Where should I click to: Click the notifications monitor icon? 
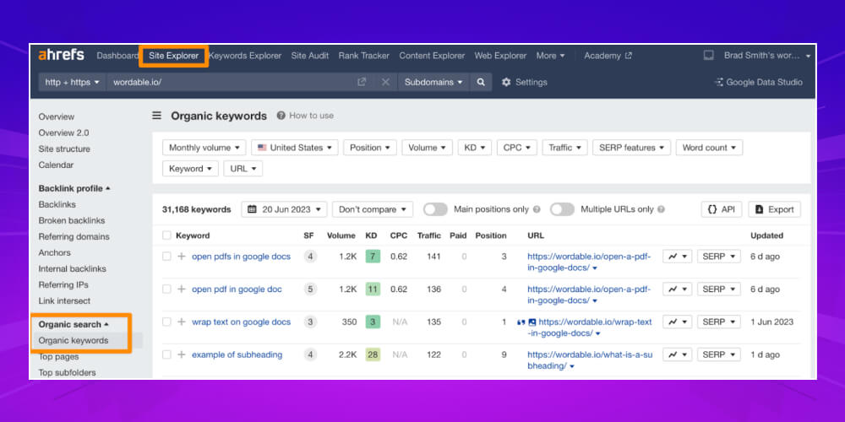(x=709, y=55)
